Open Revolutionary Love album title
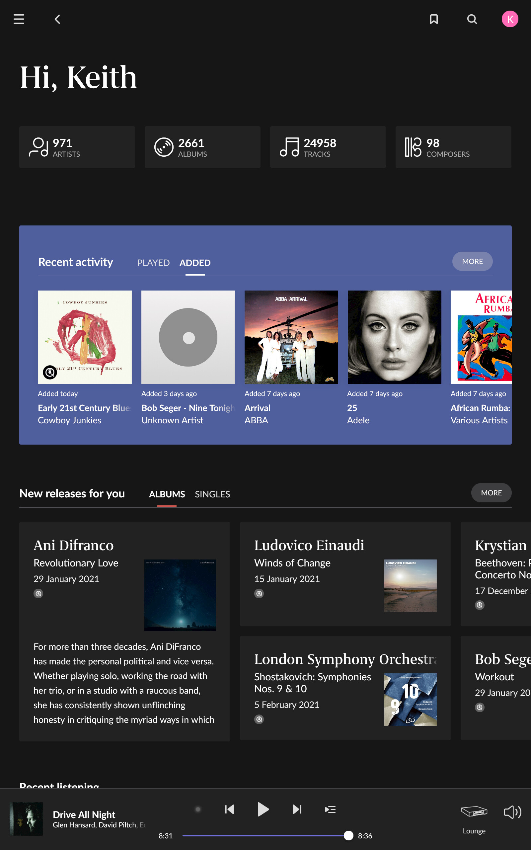 [76, 563]
